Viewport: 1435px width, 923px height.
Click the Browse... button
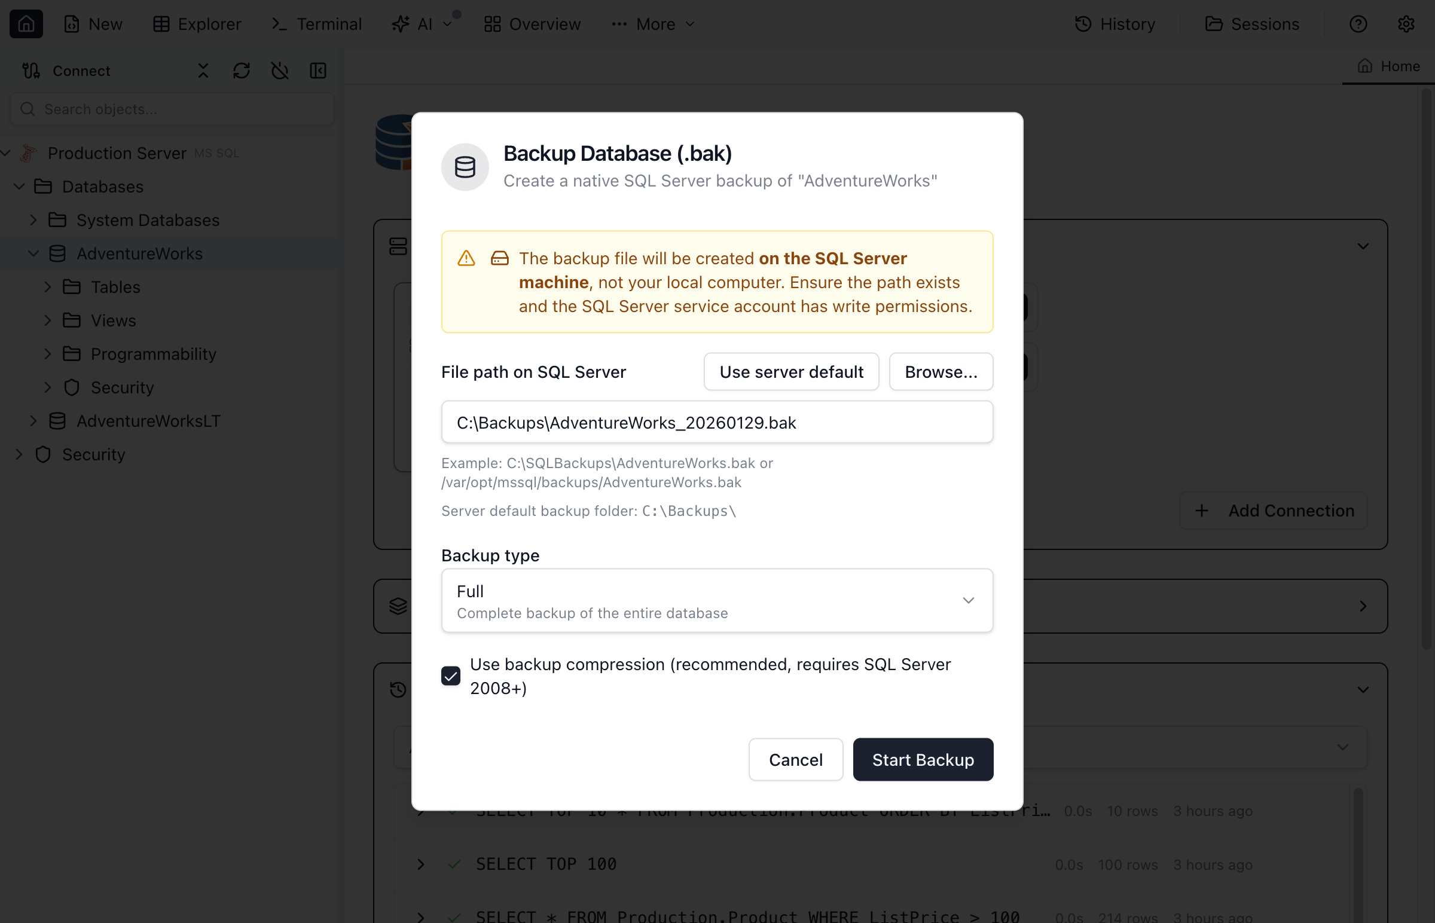point(941,372)
